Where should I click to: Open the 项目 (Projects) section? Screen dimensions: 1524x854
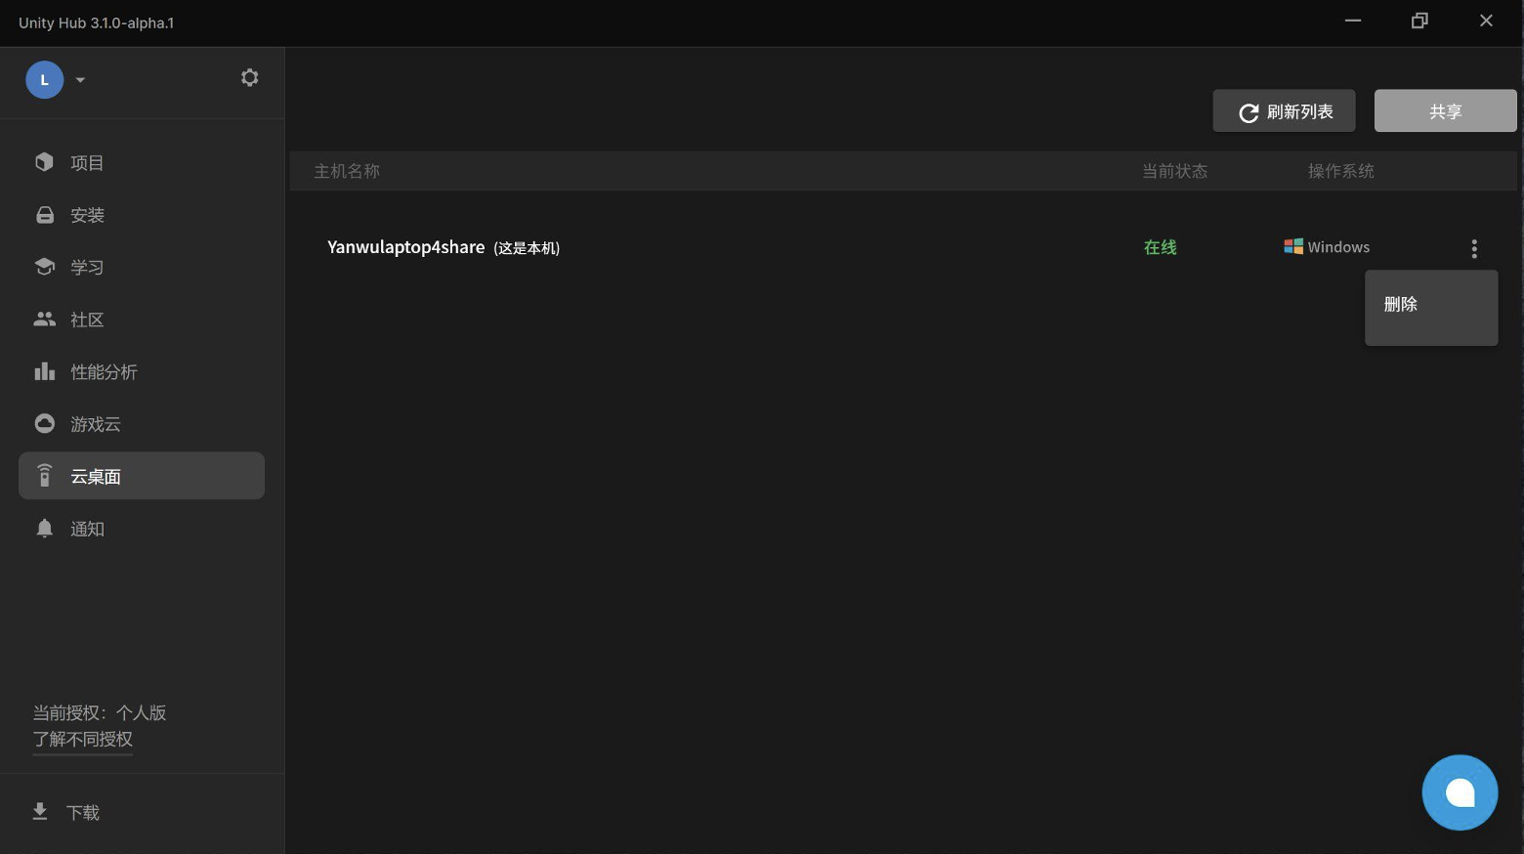click(x=142, y=162)
